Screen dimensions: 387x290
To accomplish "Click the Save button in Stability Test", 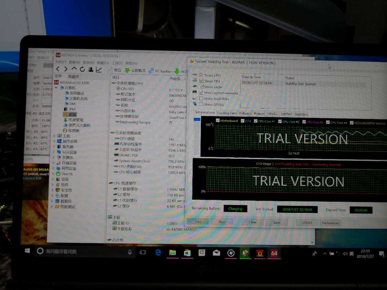I will [x=277, y=222].
